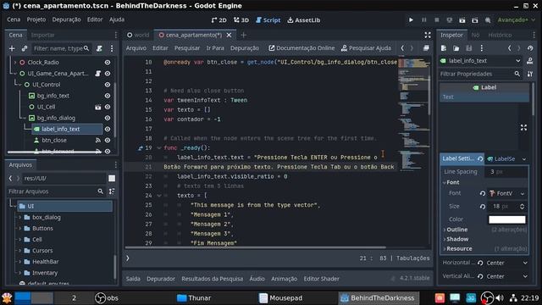This screenshot has height=305, width=542.
Task: Toggle visibility of label_info_text node
Action: pos(108,129)
